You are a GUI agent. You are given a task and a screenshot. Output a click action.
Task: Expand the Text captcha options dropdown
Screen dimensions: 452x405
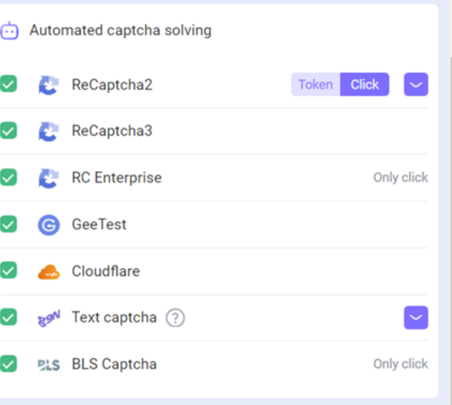(x=416, y=317)
